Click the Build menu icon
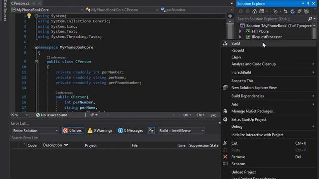This screenshot has width=319, height=179. [225, 43]
